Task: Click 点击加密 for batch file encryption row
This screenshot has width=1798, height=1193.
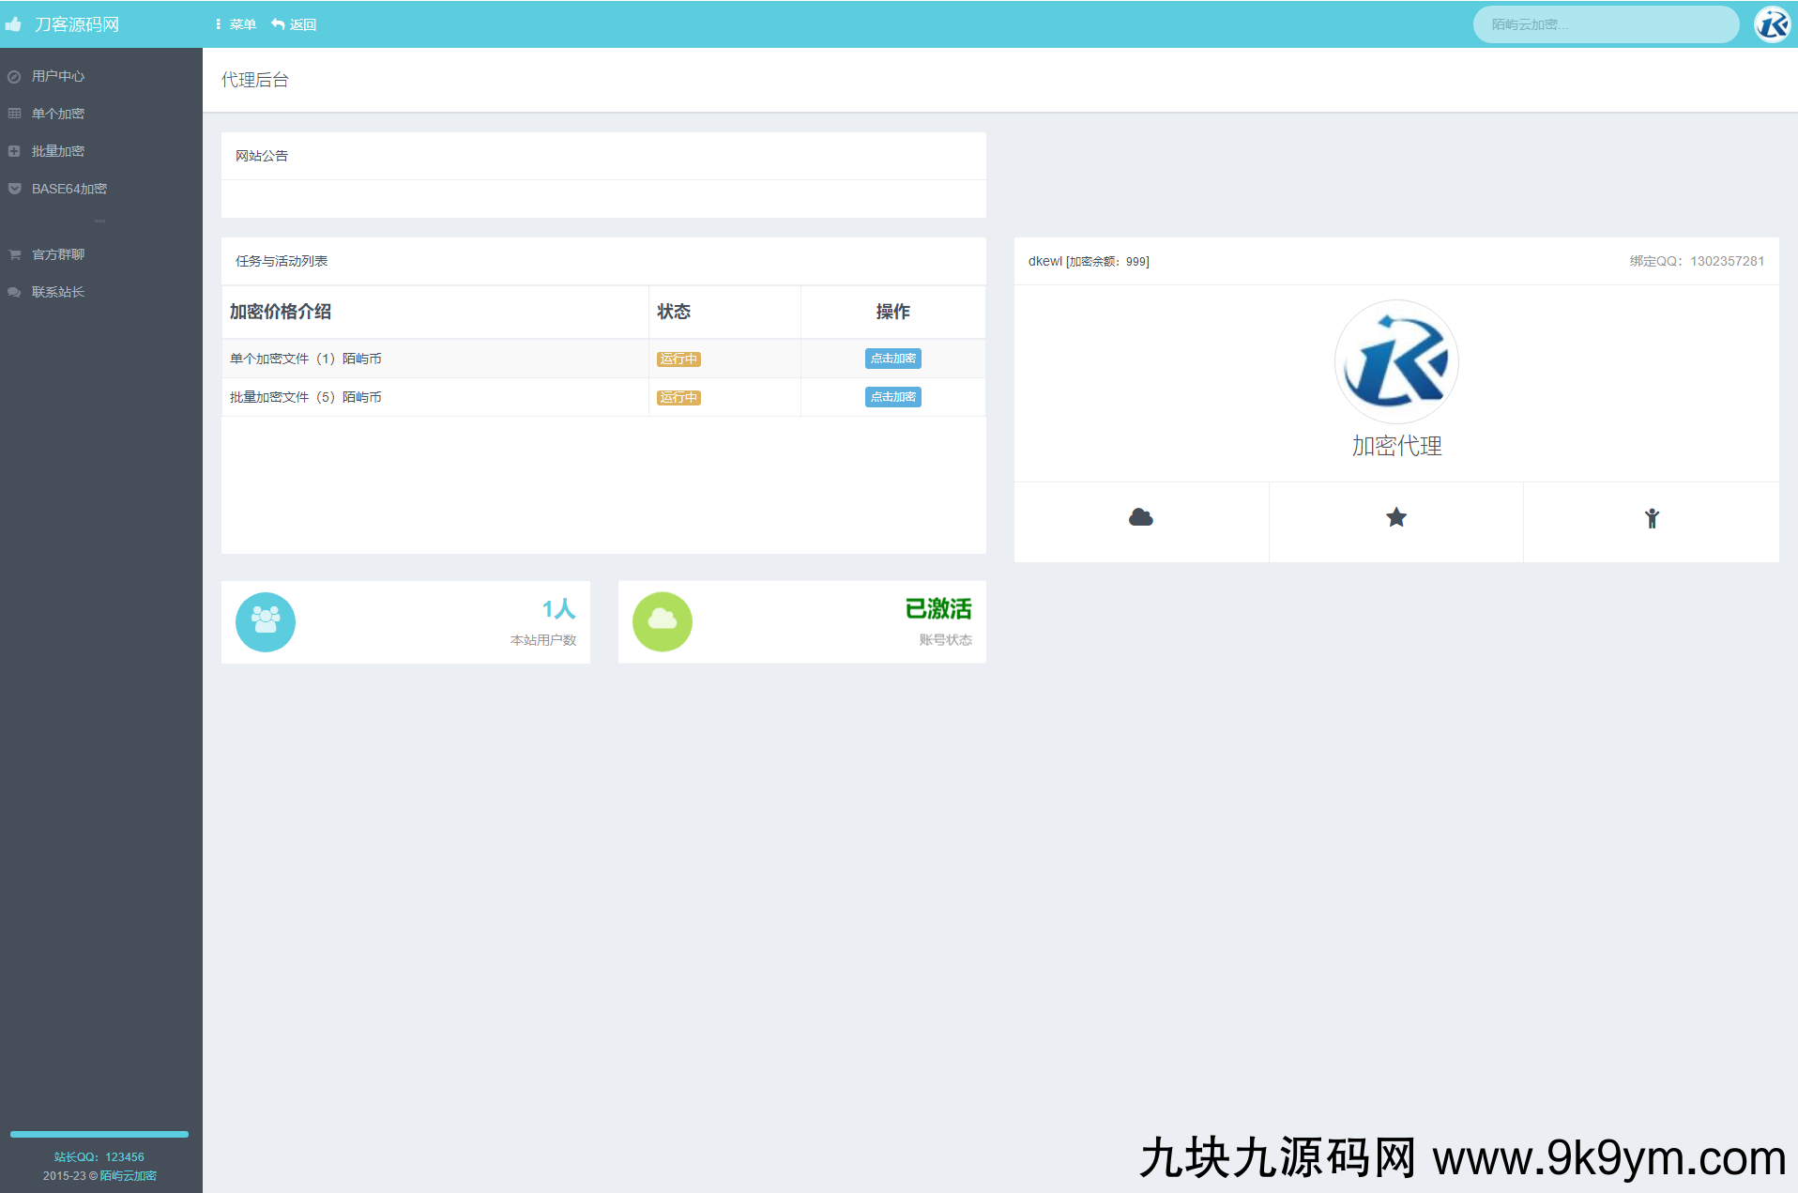Action: pyautogui.click(x=892, y=397)
